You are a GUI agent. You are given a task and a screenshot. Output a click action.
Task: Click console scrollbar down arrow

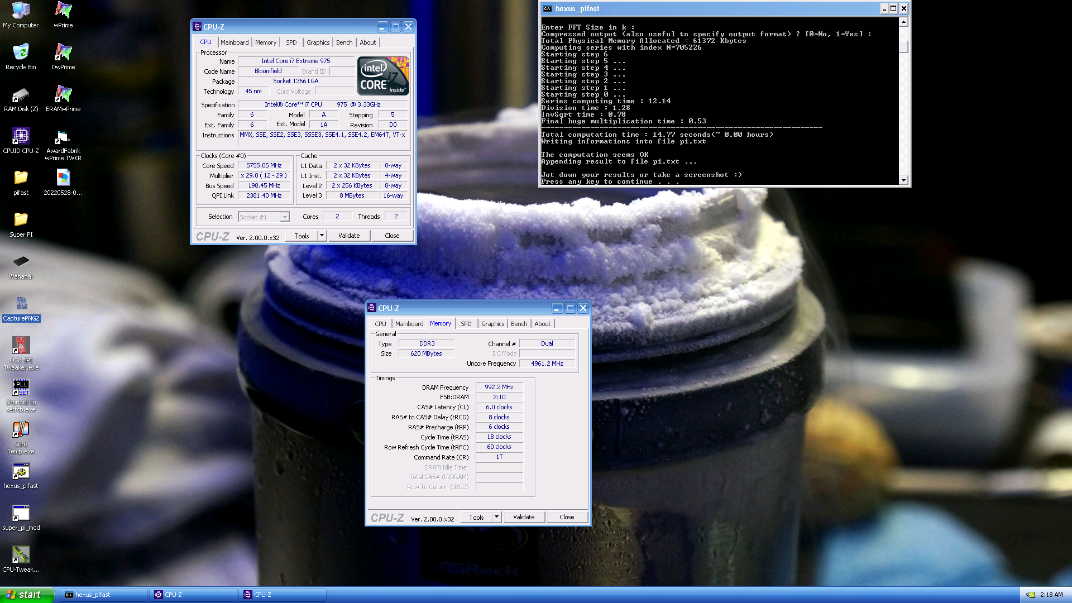coord(904,180)
